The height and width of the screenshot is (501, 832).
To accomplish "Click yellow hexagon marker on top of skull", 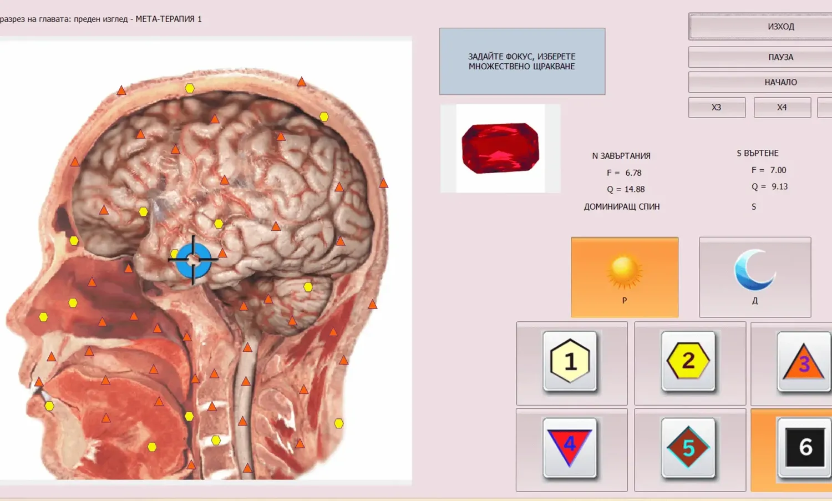I will click(190, 88).
